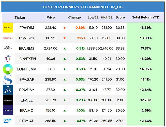Click the 12.59% total return value
The image size is (166, 127).
146,110
